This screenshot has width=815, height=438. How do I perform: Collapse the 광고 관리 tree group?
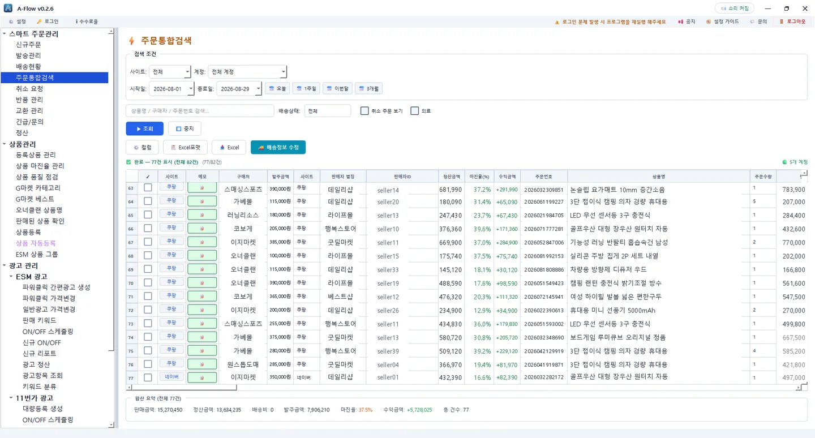(x=5, y=266)
